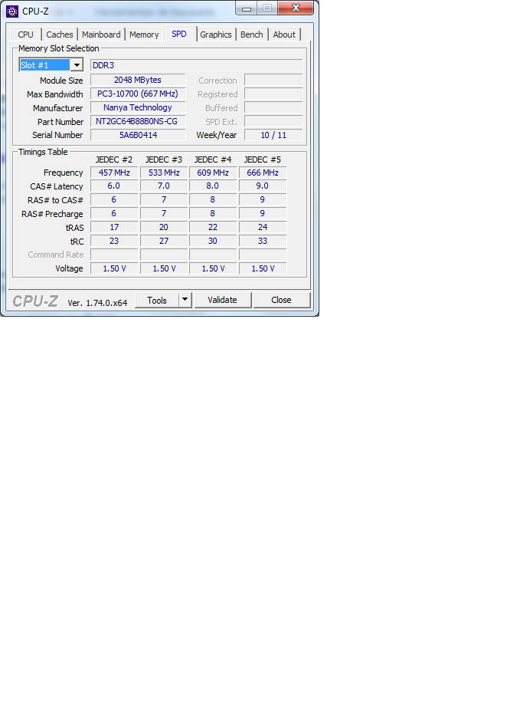This screenshot has height=717, width=520.
Task: Switch to the Bench tab
Action: tap(251, 35)
